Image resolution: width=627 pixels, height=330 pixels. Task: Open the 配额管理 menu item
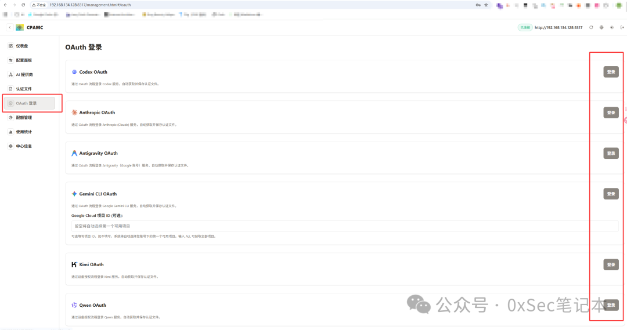pyautogui.click(x=30, y=118)
